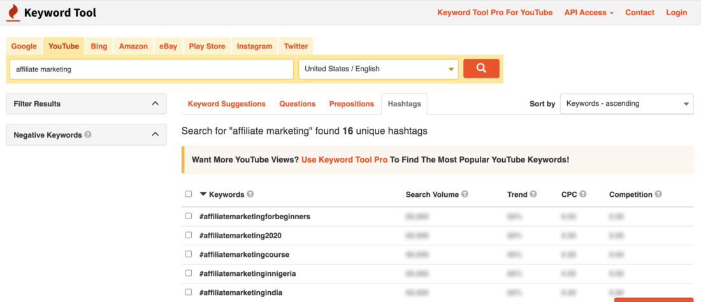
Task: Click the Search Volume column header
Action: coord(432,194)
